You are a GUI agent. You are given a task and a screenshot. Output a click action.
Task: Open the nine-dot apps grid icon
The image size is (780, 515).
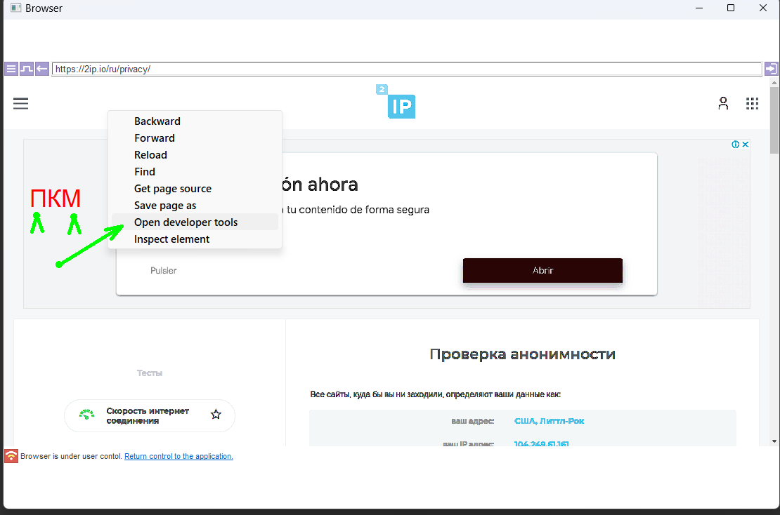click(x=752, y=104)
